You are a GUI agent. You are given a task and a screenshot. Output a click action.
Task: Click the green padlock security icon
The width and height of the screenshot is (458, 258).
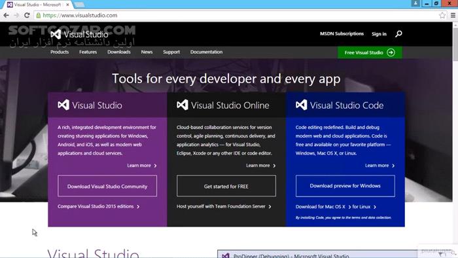[38, 16]
